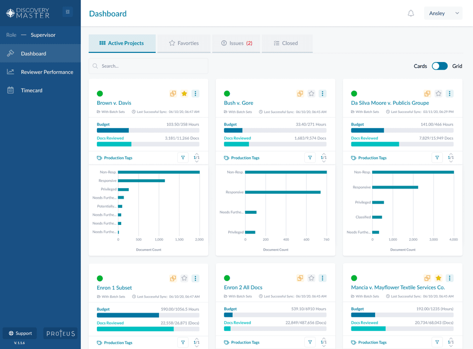The height and width of the screenshot is (349, 473).
Task: Favorite the Bush v. Gore project star
Action: [x=312, y=94]
